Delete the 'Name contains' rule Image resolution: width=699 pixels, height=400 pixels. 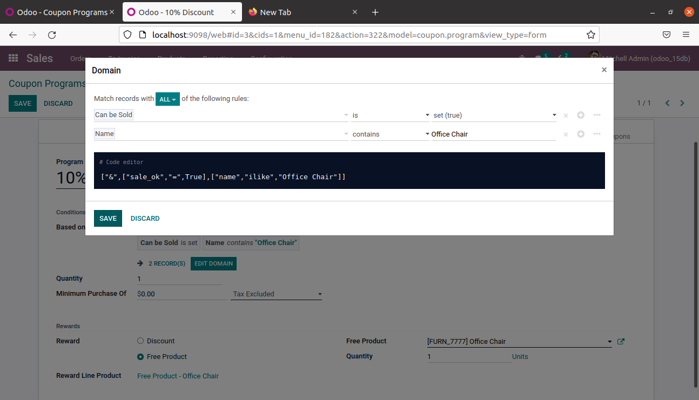[x=566, y=134]
